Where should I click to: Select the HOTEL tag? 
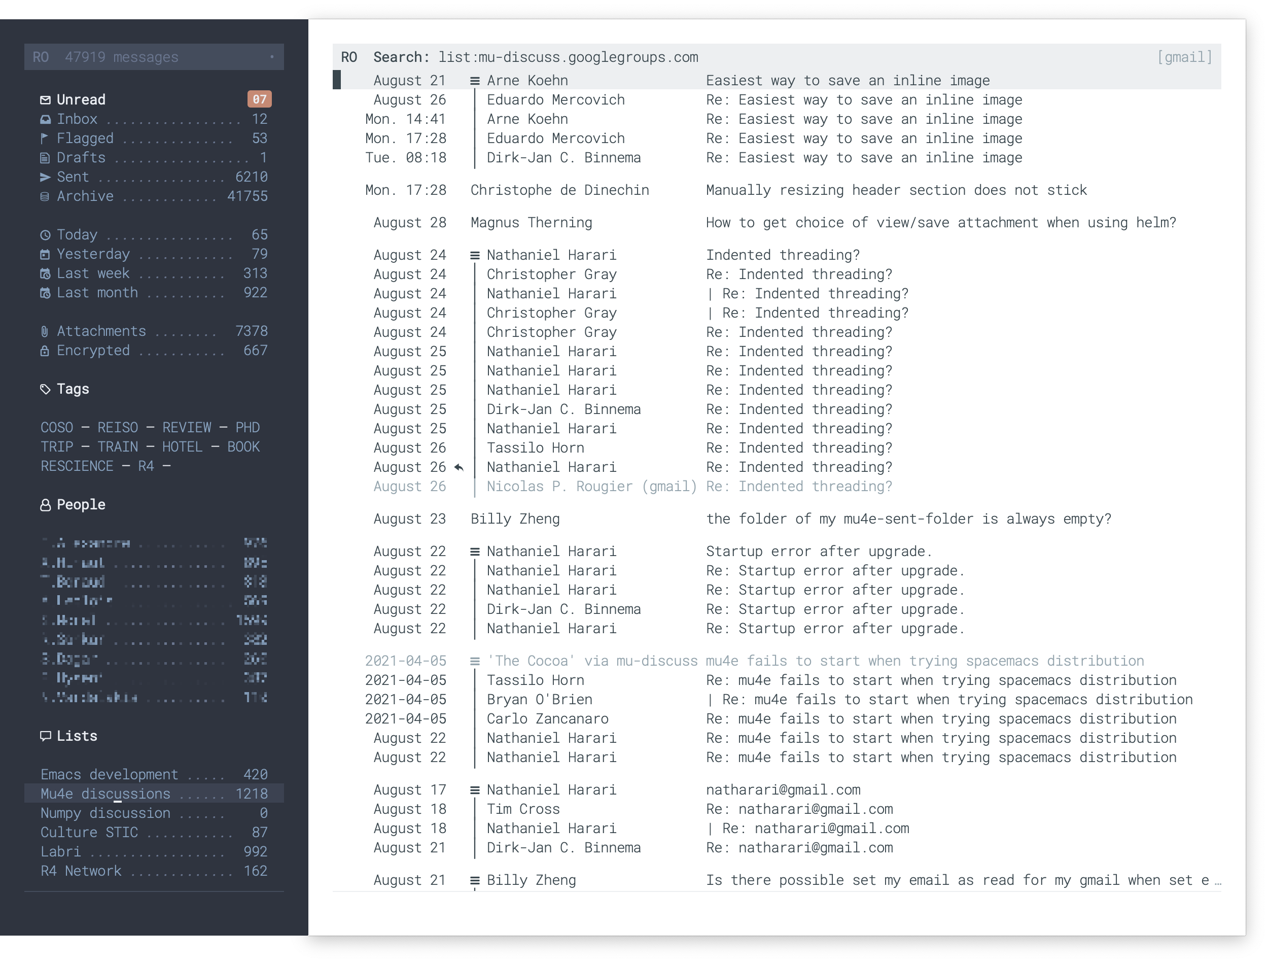[182, 447]
